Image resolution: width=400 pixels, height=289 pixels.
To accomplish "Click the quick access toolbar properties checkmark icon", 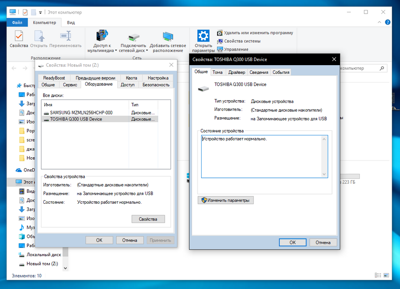I will [25, 12].
